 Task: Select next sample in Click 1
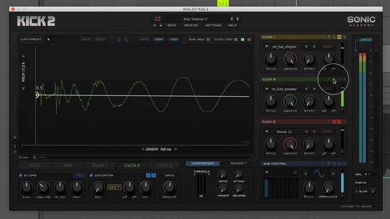(x=314, y=46)
